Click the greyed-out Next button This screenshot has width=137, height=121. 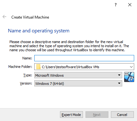click(x=97, y=115)
